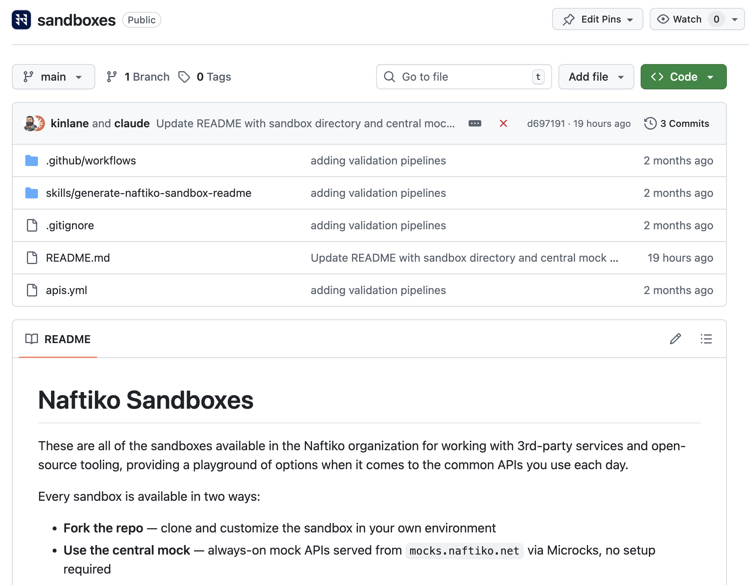
Task: Open the commit message on the .github/workflows row
Action: pos(378,160)
